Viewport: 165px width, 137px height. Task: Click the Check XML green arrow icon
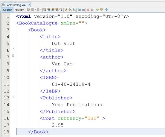click(97, 10)
